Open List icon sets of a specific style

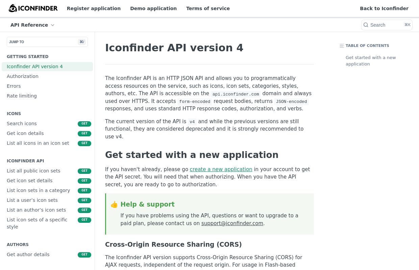coord(37,223)
